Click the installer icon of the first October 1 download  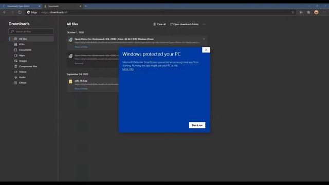tap(70, 40)
